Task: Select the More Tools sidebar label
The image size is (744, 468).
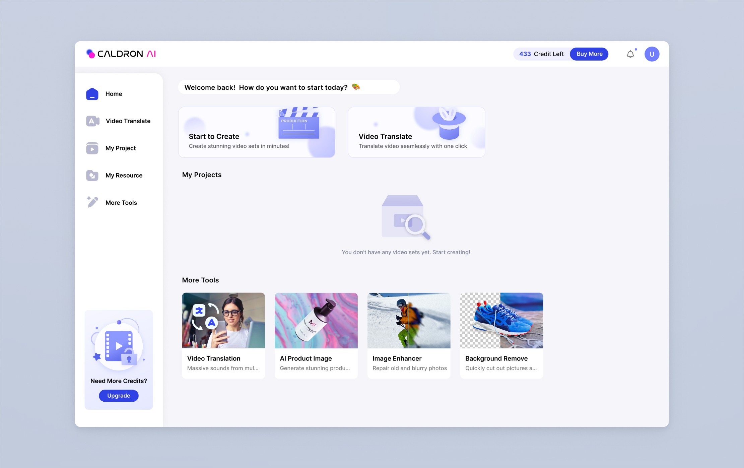Action: pos(121,203)
